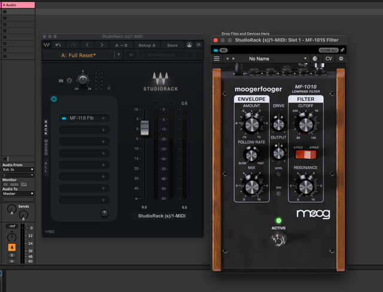Set Monitor to Off
This screenshot has height=292, width=383.
[23, 185]
